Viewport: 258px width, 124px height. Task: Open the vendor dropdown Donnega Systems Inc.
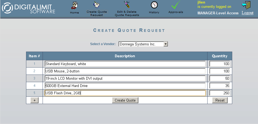pyautogui.click(x=143, y=44)
